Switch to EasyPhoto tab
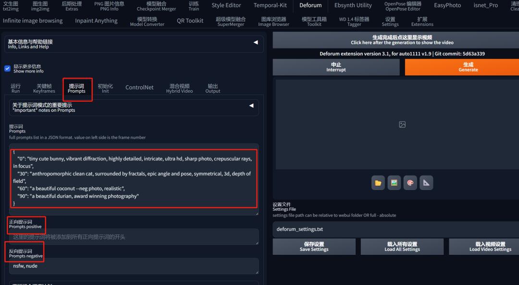Image resolution: width=519 pixels, height=285 pixels. [447, 5]
